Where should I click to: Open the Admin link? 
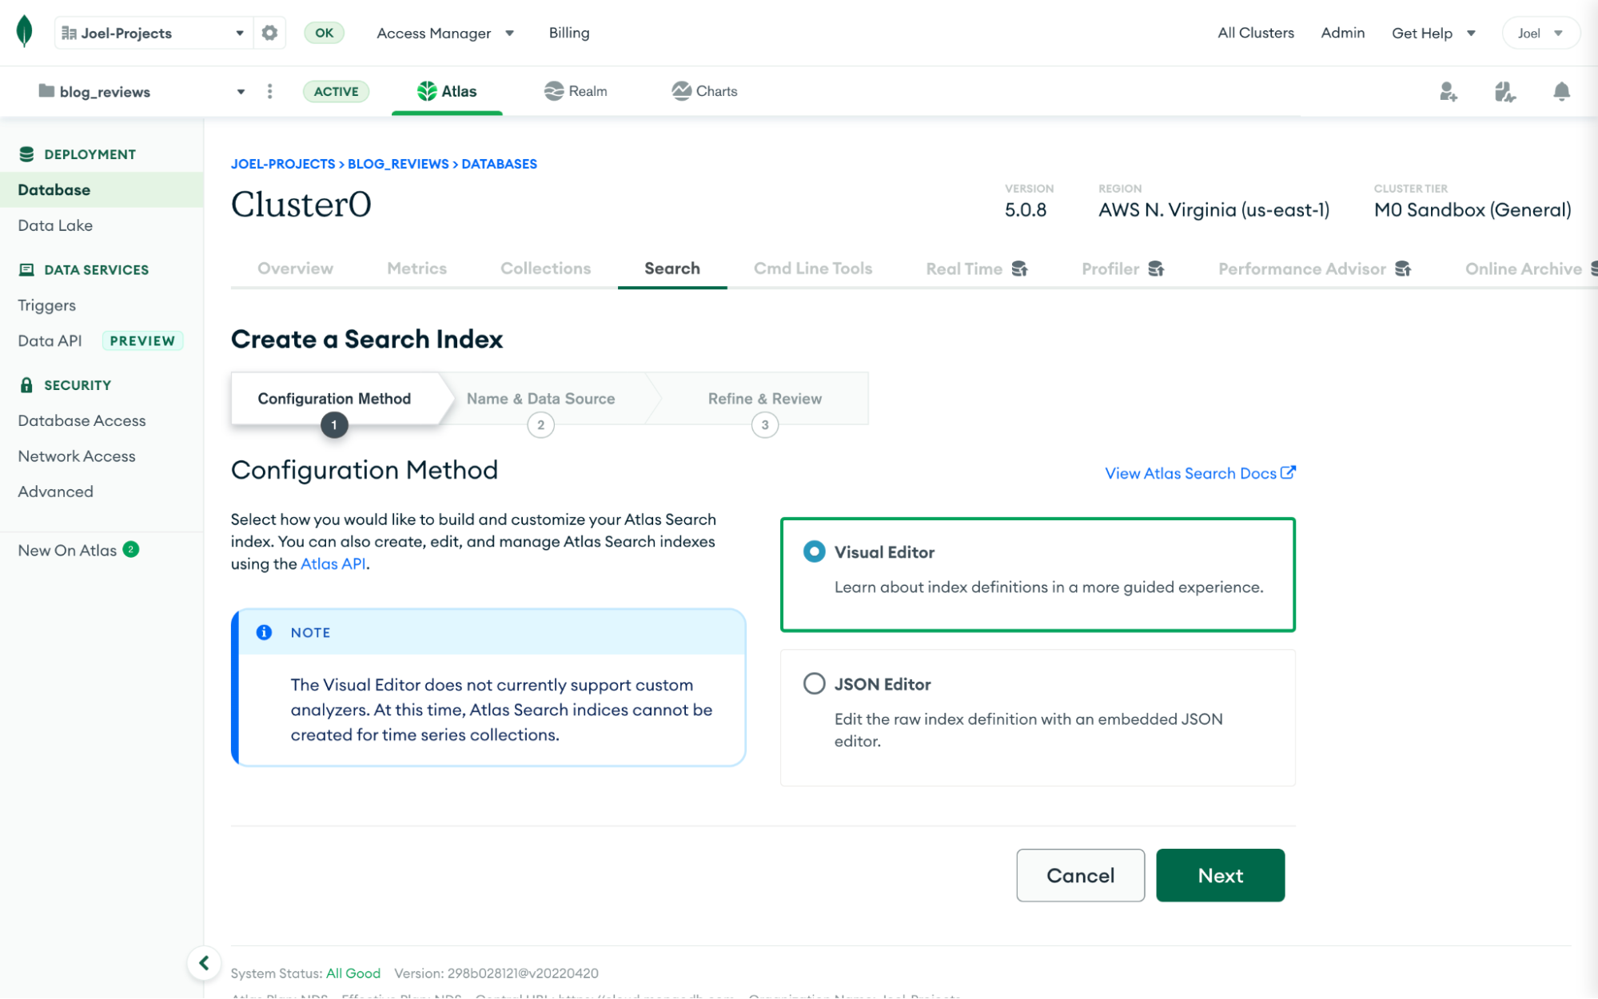(x=1342, y=33)
